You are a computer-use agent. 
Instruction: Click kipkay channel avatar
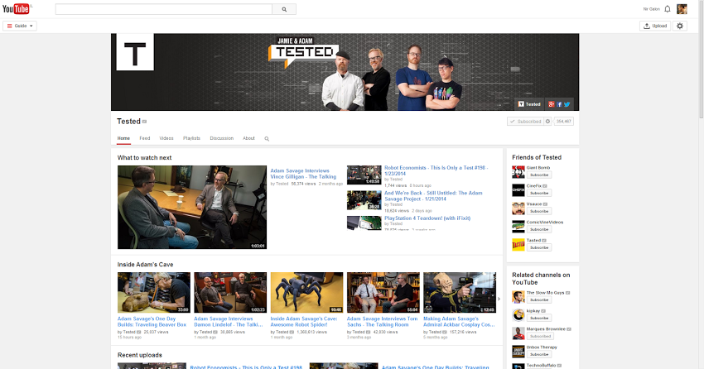pyautogui.click(x=518, y=314)
